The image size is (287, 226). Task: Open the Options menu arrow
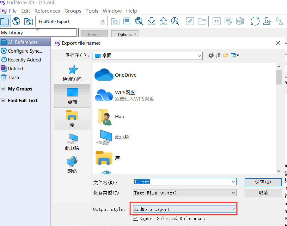pyautogui.click(x=135, y=34)
